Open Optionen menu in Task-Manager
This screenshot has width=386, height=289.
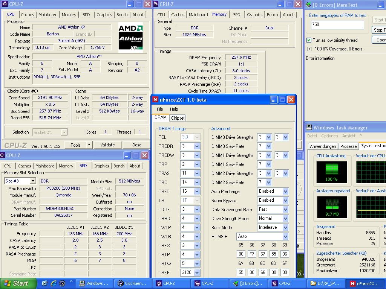coord(329,136)
